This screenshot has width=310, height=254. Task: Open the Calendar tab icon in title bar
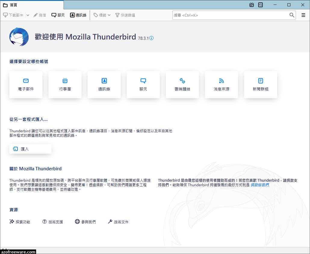[x=252, y=5]
